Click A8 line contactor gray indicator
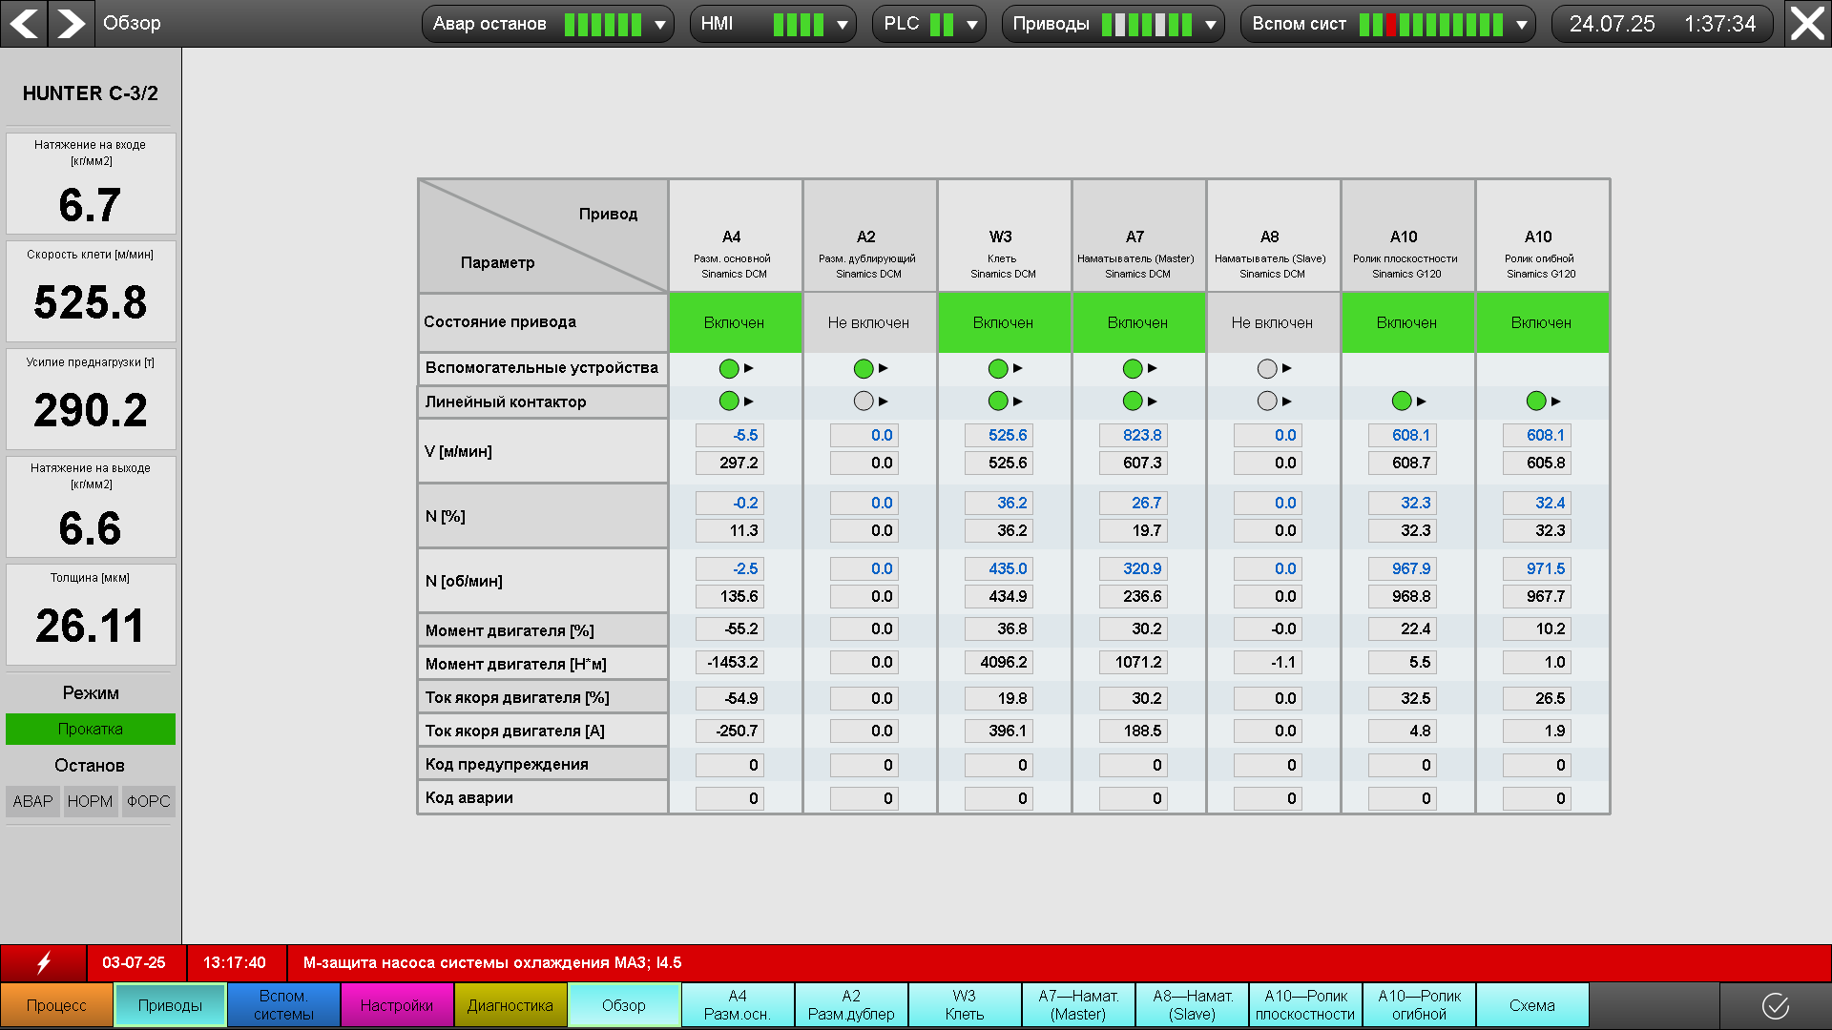Viewport: 1832px width, 1030px height. [x=1266, y=402]
